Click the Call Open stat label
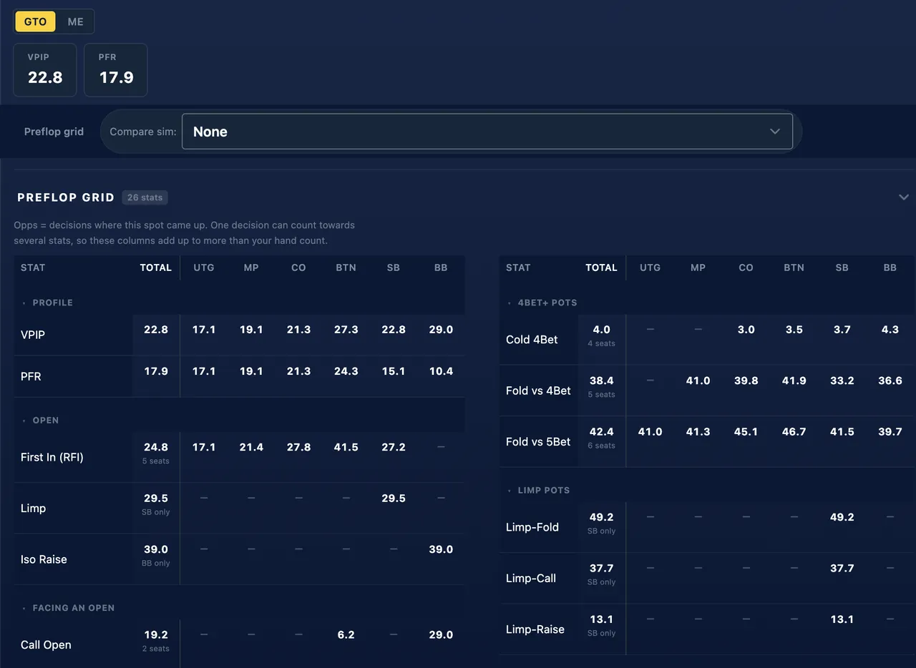 coord(46,644)
